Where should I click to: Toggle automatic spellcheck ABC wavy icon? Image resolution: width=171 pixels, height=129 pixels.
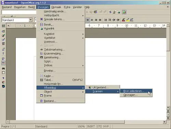3,63
